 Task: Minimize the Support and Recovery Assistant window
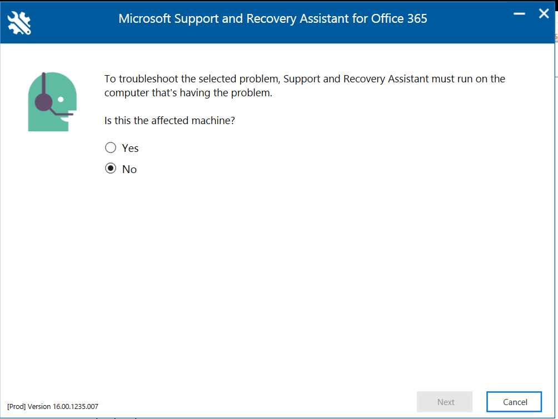click(519, 14)
